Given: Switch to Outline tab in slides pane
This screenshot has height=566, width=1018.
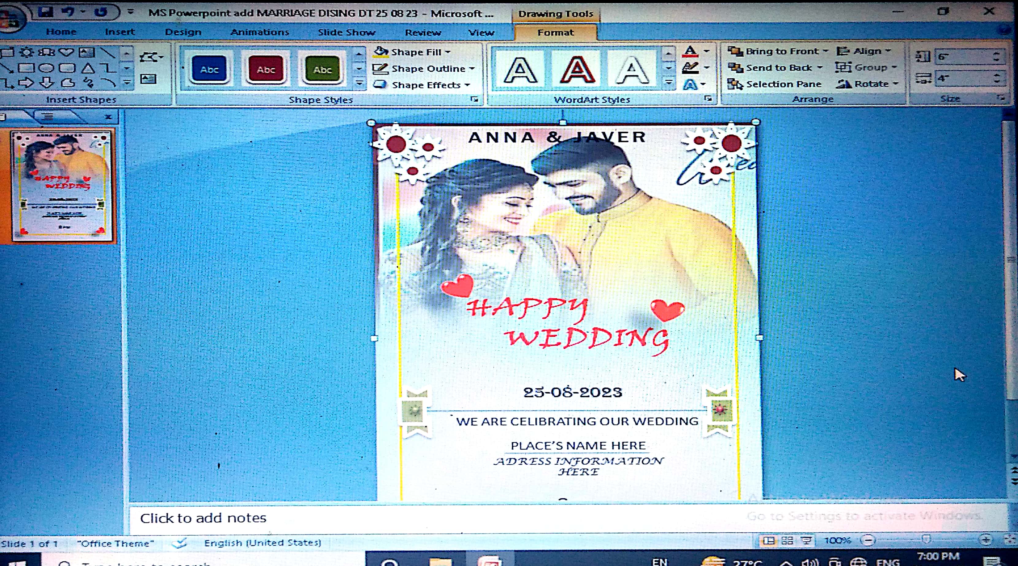Looking at the screenshot, I should tap(48, 116).
